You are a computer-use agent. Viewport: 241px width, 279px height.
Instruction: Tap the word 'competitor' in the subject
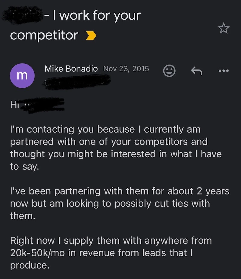pos(44,36)
